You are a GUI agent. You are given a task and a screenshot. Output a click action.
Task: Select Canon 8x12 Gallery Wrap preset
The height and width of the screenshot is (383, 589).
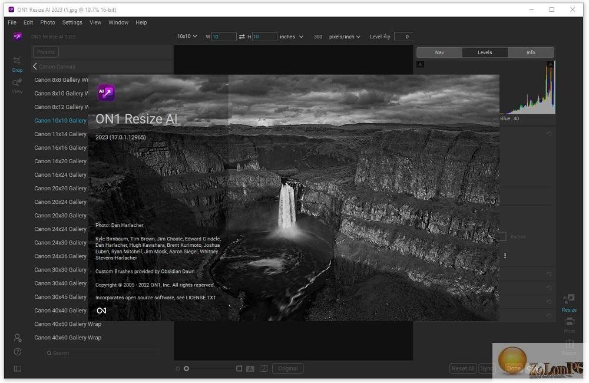pos(61,107)
